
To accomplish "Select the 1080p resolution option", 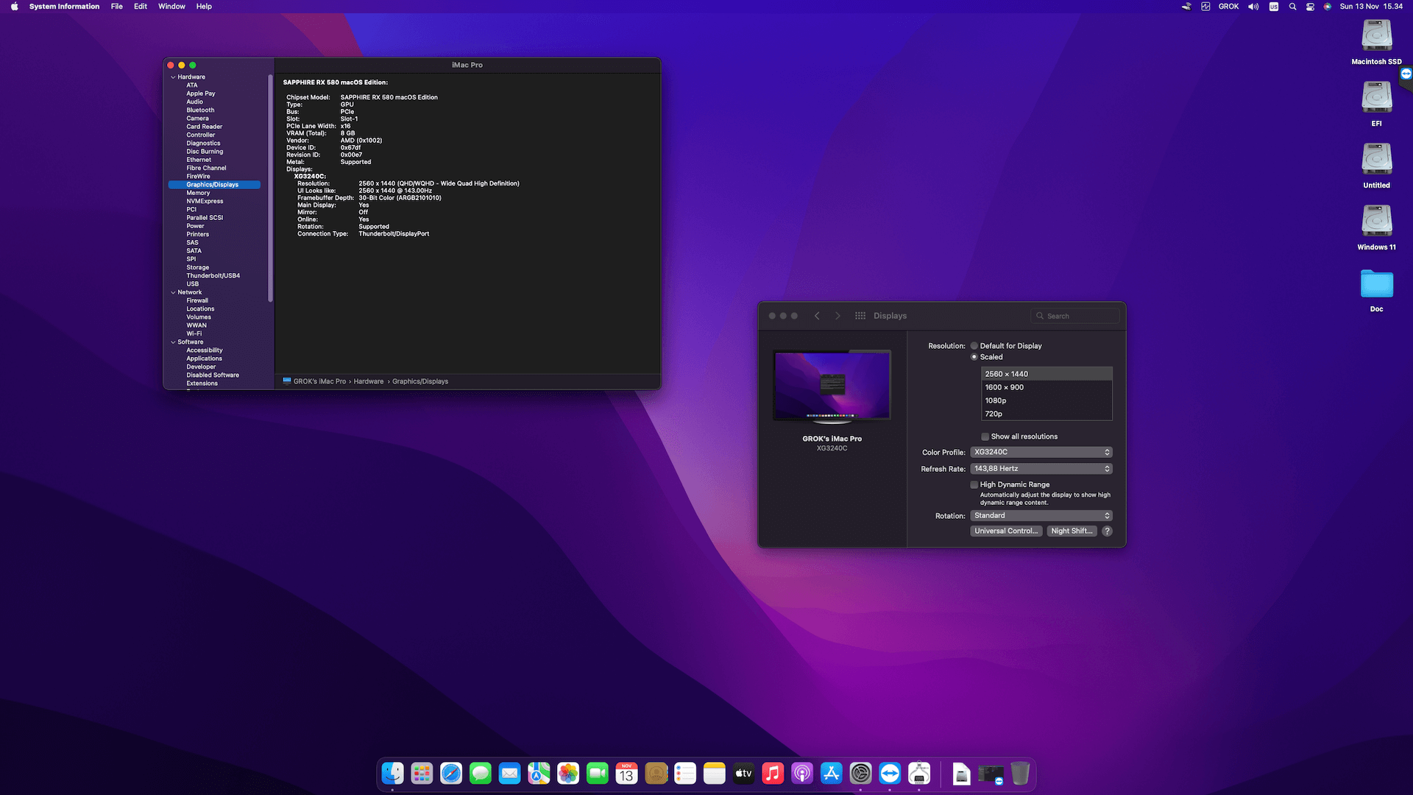I will click(x=996, y=400).
